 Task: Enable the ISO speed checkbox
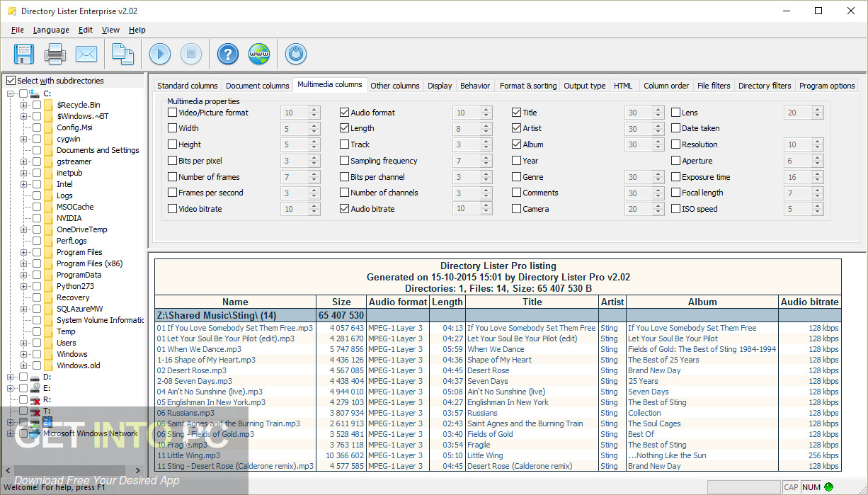click(675, 209)
